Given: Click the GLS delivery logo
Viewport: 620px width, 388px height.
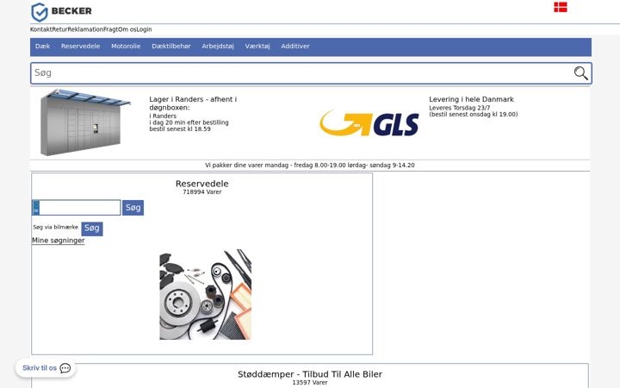Looking at the screenshot, I should click(x=369, y=123).
